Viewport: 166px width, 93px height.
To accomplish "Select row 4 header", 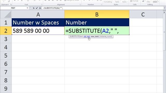I will [6, 47].
